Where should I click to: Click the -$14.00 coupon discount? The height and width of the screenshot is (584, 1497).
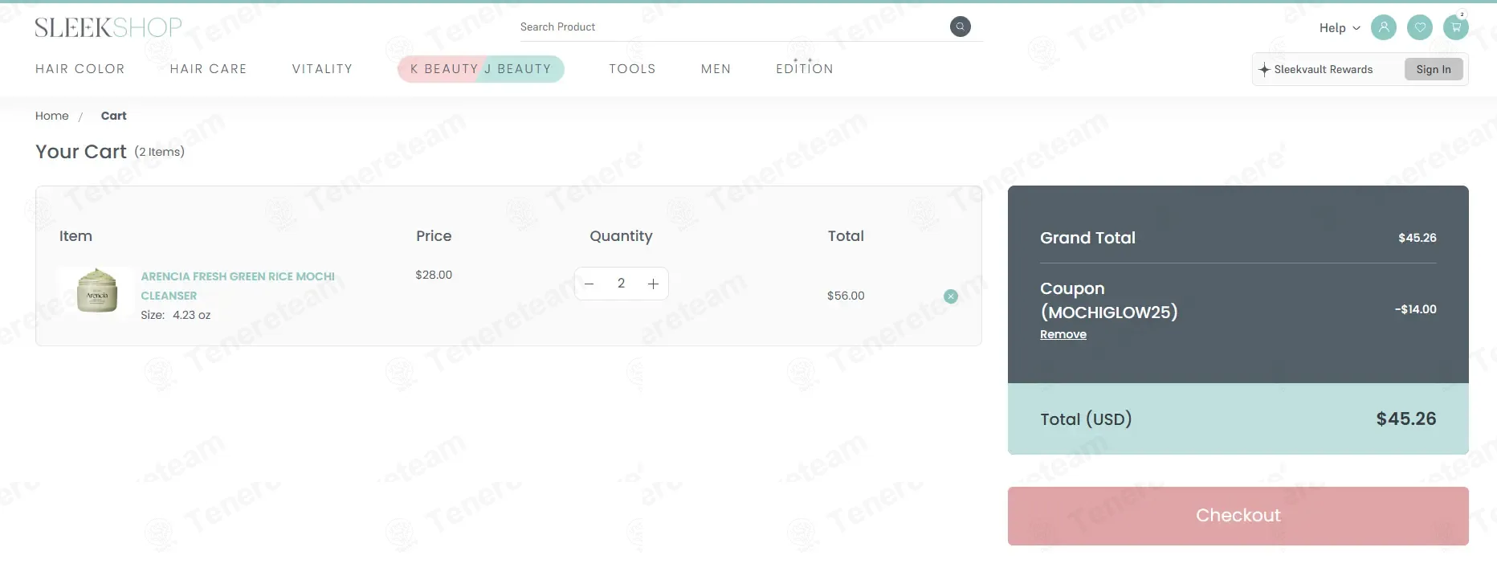coord(1416,309)
